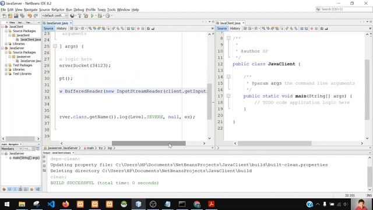
Task: Click the OBS Studio taskbar icon
Action: click(153, 204)
